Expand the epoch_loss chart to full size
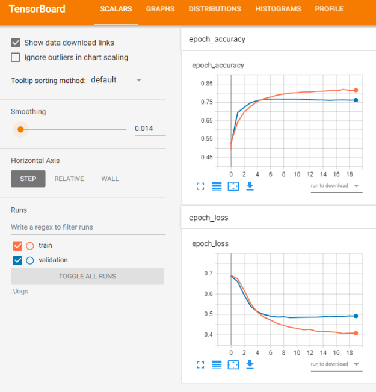This screenshot has width=376, height=392. [x=201, y=364]
